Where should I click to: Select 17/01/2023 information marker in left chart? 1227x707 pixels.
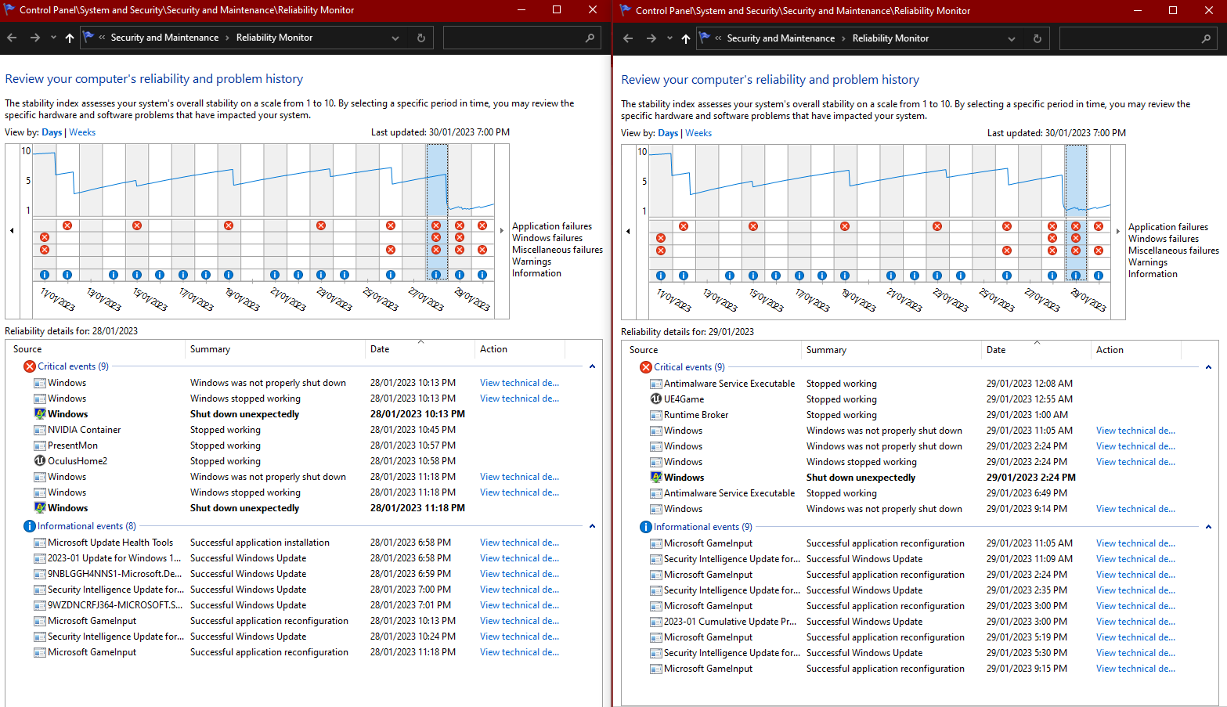(x=182, y=275)
